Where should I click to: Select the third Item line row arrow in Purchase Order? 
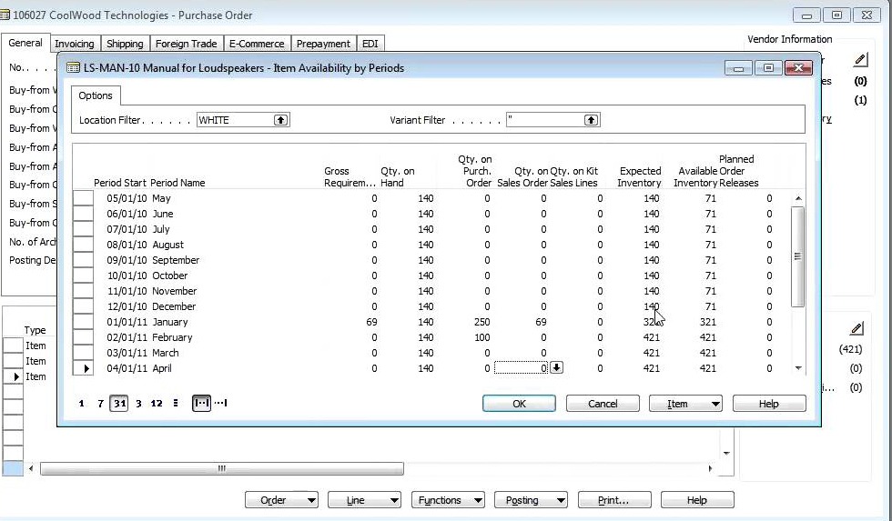(16, 376)
